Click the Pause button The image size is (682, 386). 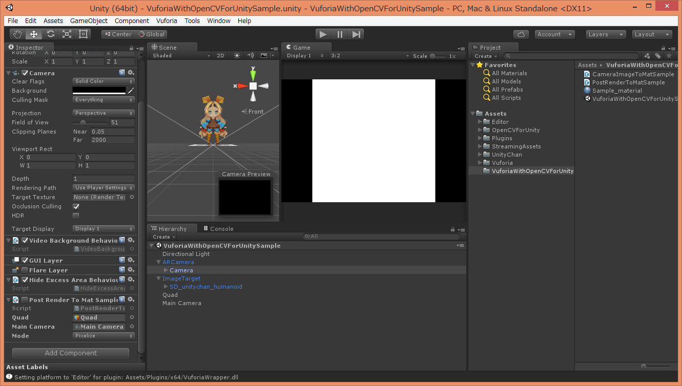[340, 34]
